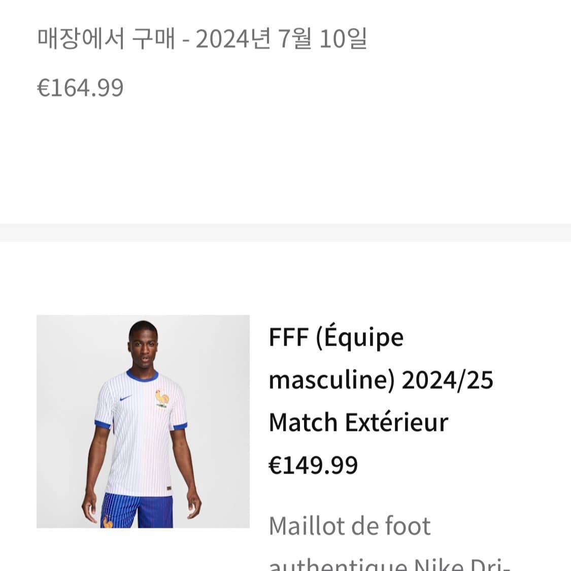Click the blue collar of the jersey

coord(142,378)
